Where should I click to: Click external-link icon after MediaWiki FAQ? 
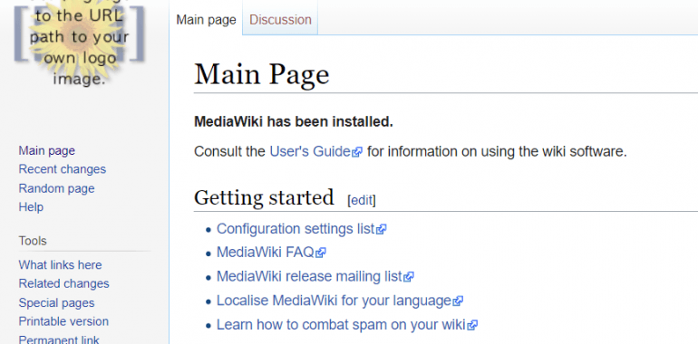click(321, 253)
